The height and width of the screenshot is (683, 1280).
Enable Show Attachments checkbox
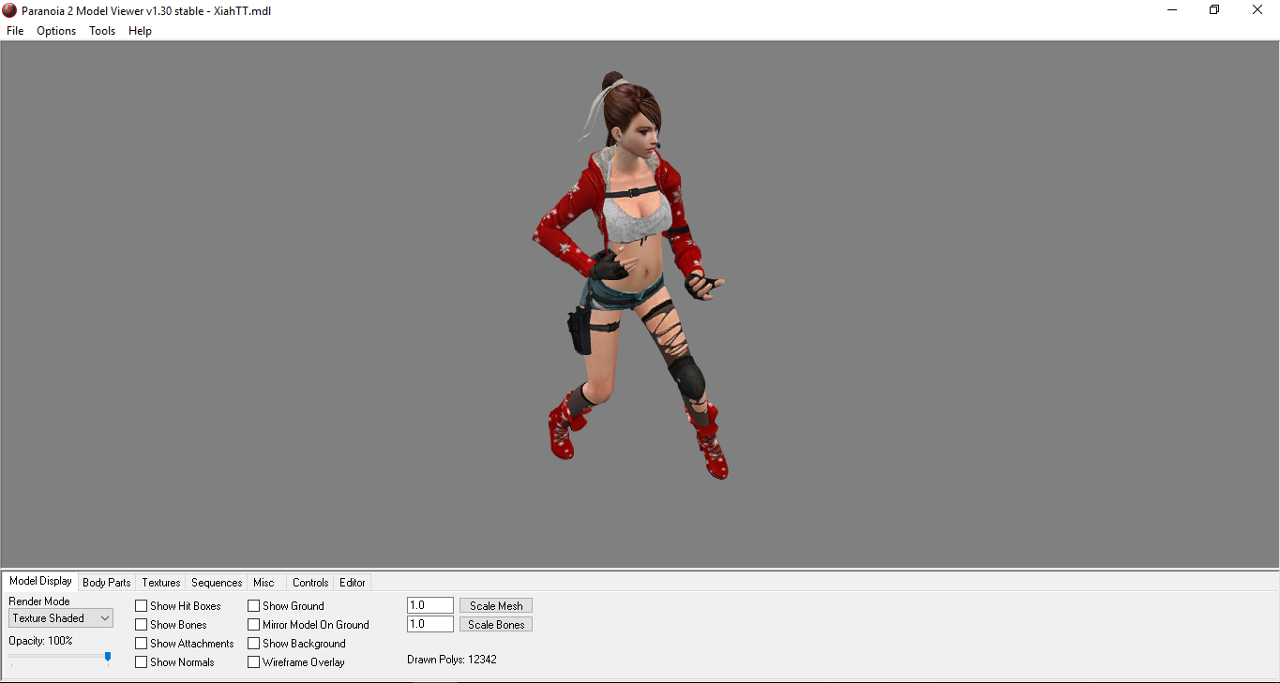point(142,644)
